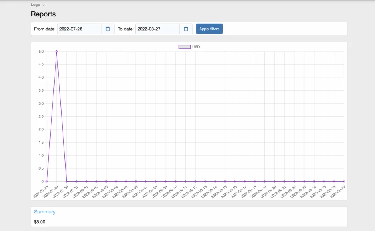Open the To date calendar picker icon

(186, 29)
